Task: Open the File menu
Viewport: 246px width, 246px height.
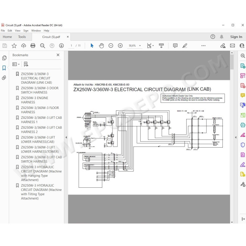Action: [3, 31]
